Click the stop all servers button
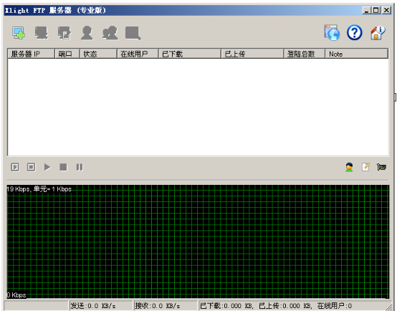Image resolution: width=397 pixels, height=311 pixels. [x=31, y=167]
